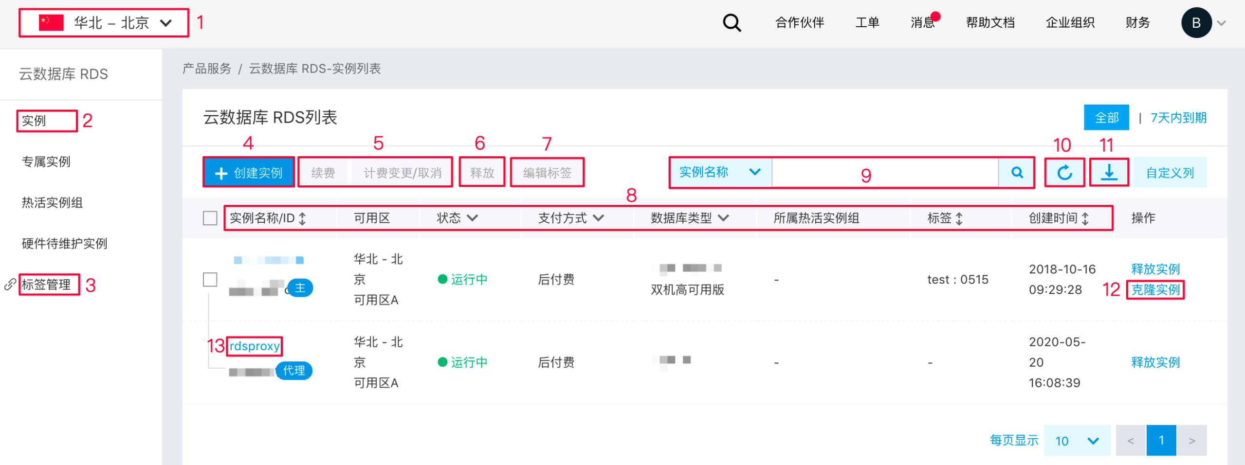Click the red notification dot on 消息
This screenshot has height=465, width=1245.
(x=935, y=17)
